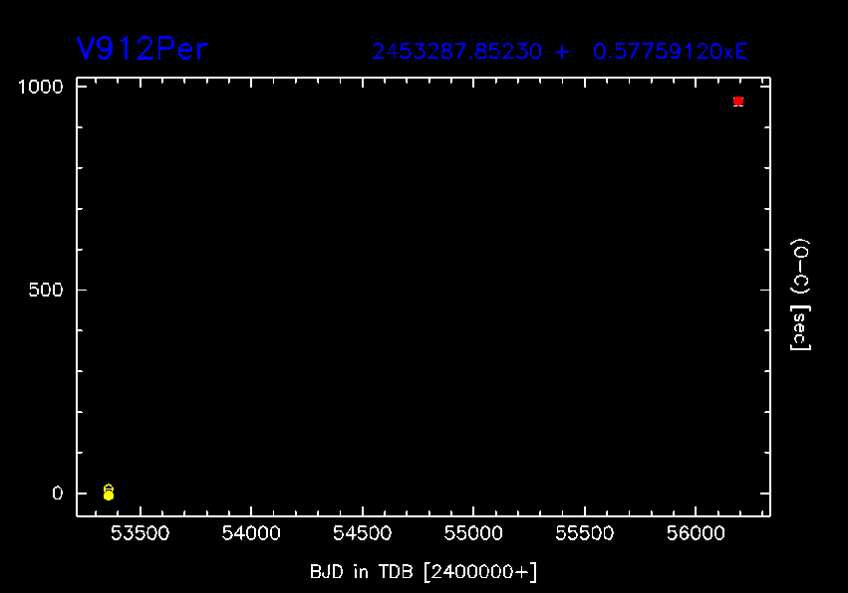Click the period value 0.57759120xE
This screenshot has height=593, width=848.
coord(670,52)
